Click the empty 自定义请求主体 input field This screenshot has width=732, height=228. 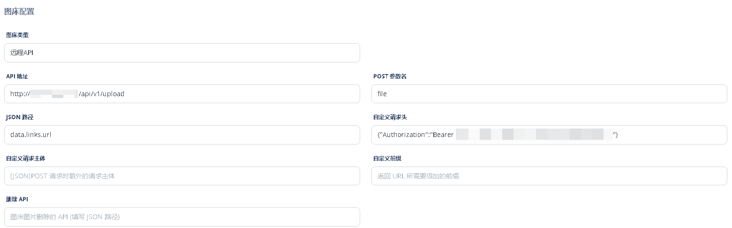(x=182, y=176)
